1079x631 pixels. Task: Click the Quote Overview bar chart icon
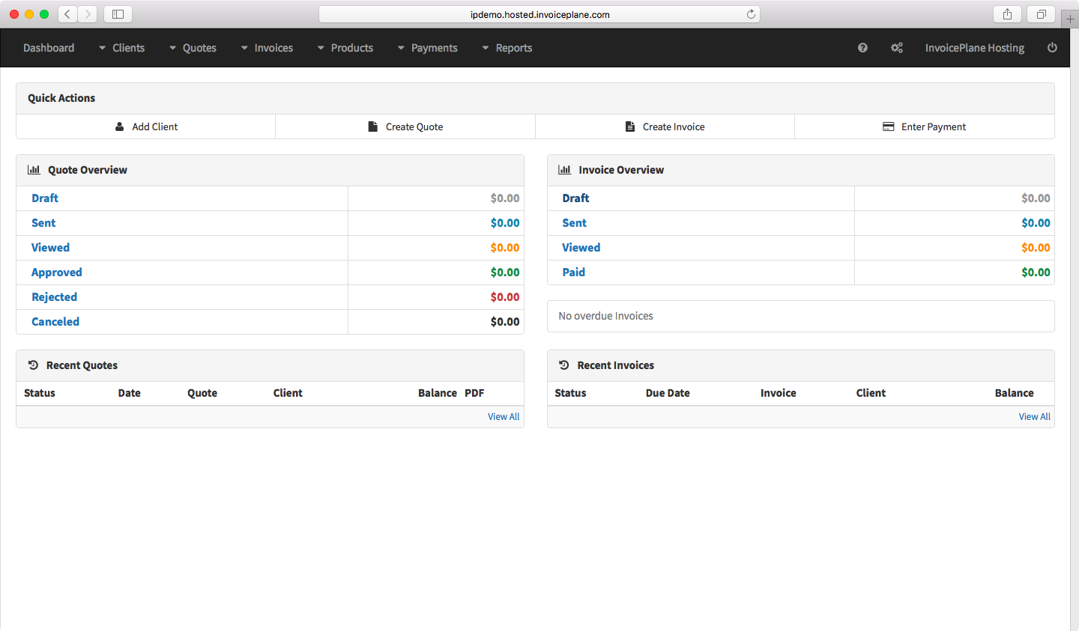tap(34, 169)
